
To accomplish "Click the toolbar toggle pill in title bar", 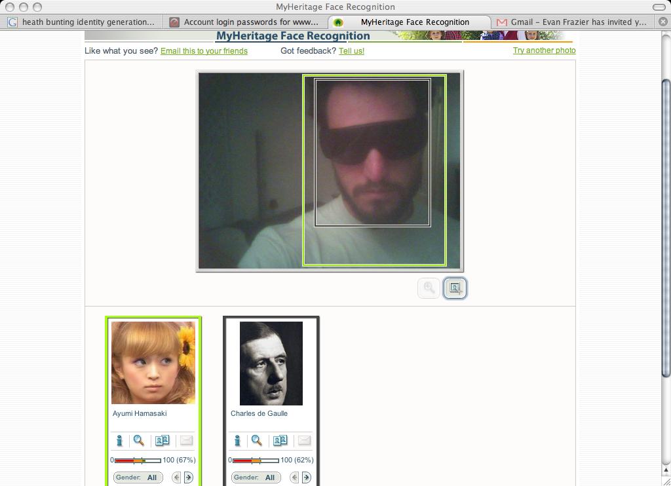I will [659, 7].
